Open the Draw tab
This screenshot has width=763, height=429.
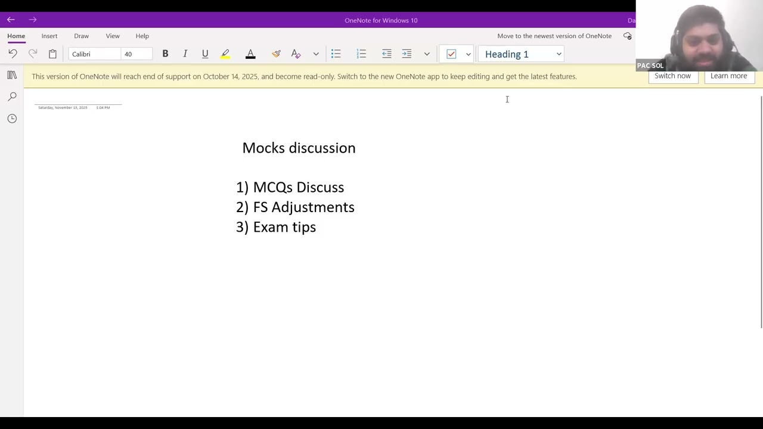(81, 36)
